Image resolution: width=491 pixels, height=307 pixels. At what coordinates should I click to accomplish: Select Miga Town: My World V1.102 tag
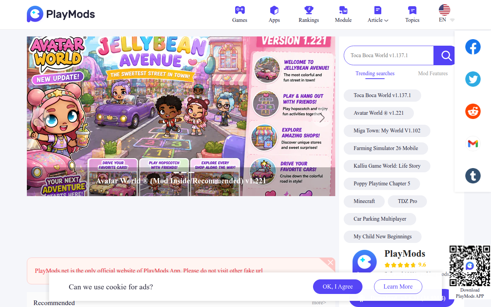click(387, 130)
